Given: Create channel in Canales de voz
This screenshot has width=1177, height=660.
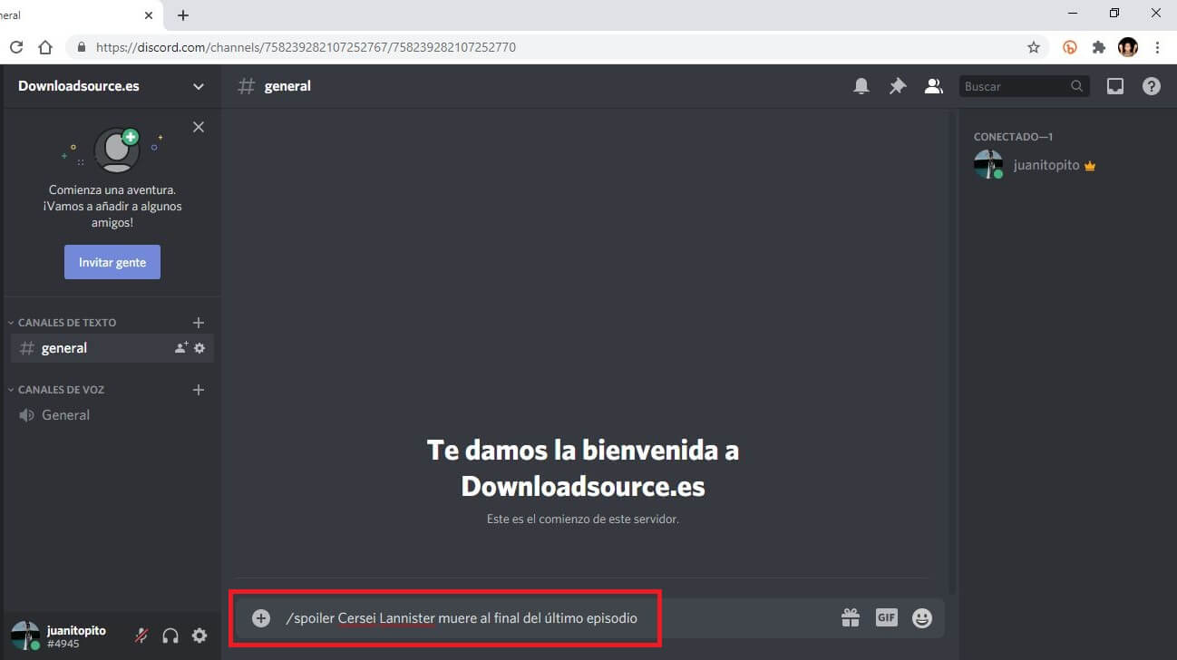Looking at the screenshot, I should click(199, 390).
